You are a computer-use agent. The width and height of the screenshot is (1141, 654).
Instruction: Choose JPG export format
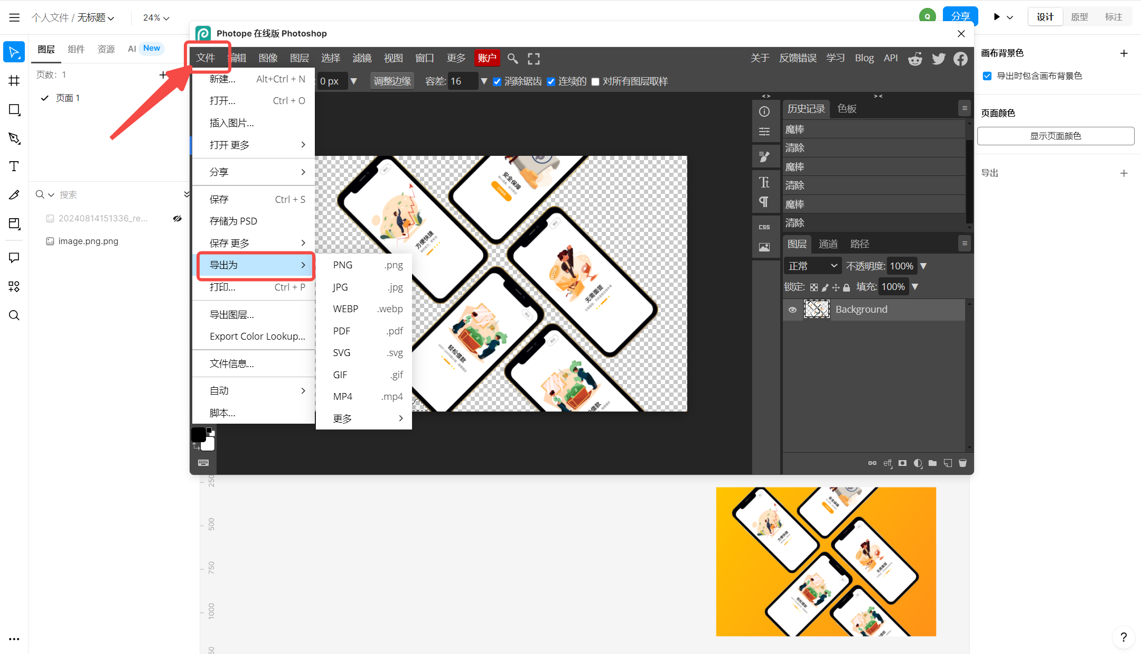pos(364,287)
